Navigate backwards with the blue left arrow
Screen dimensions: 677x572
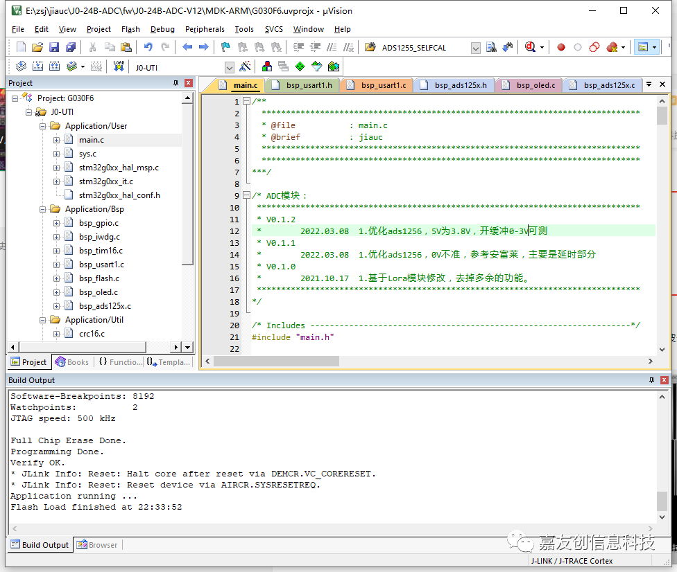(x=187, y=47)
